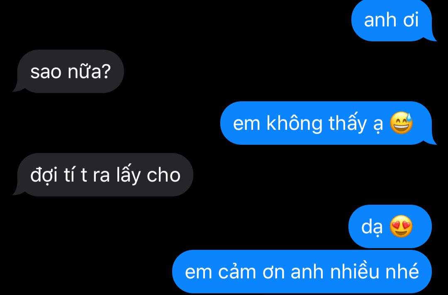This screenshot has height=295, width=448.
Task: Tap the word "lấy" in the gray message
Action: [x=129, y=175]
